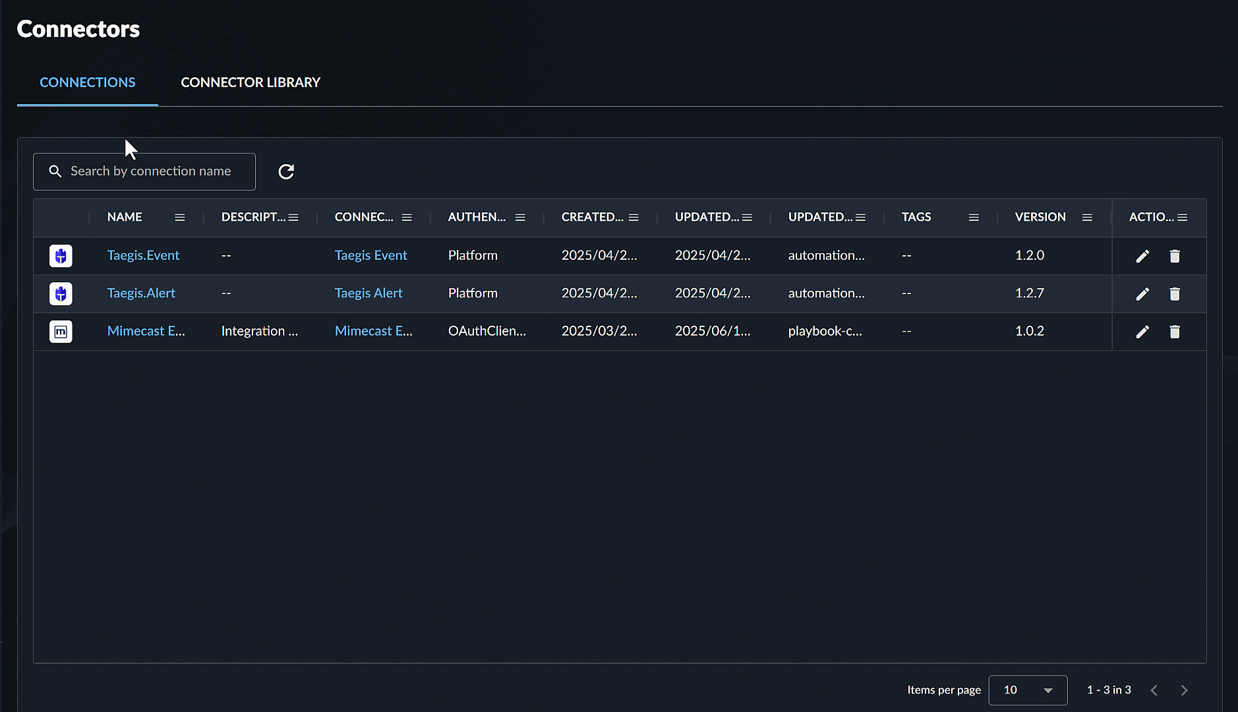Open the TAGS column menu
The width and height of the screenshot is (1238, 712).
974,218
